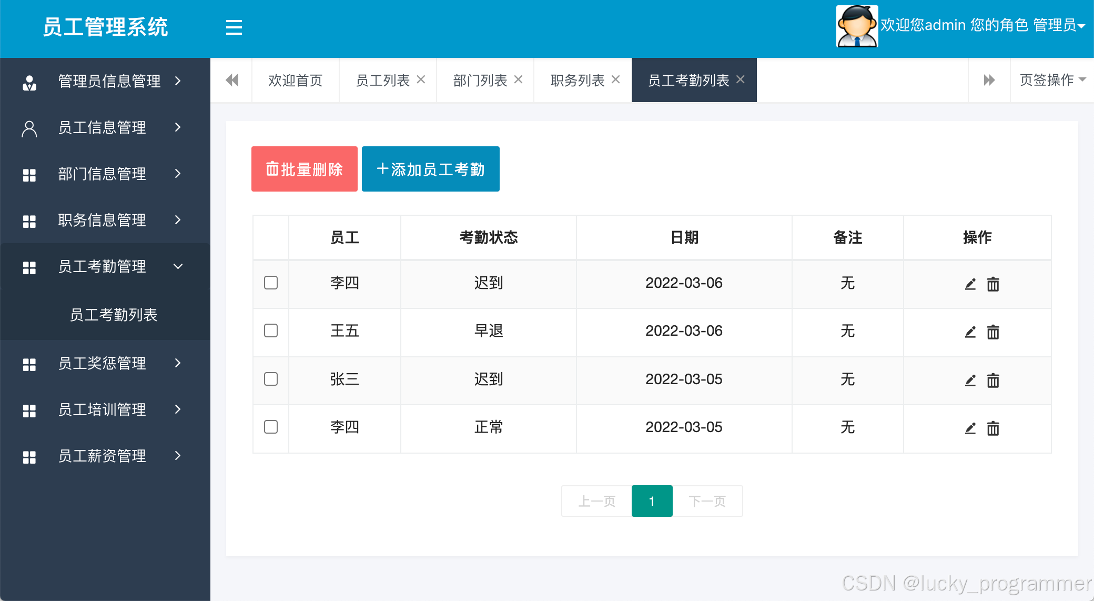The width and height of the screenshot is (1094, 601).
Task: Click trash delete icon for 张三 row
Action: point(993,380)
